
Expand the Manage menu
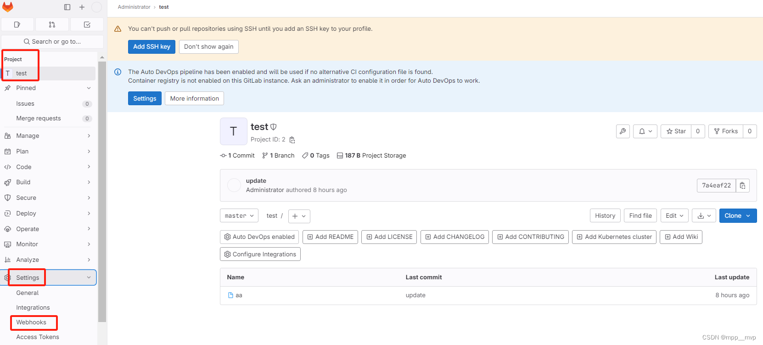(x=49, y=136)
